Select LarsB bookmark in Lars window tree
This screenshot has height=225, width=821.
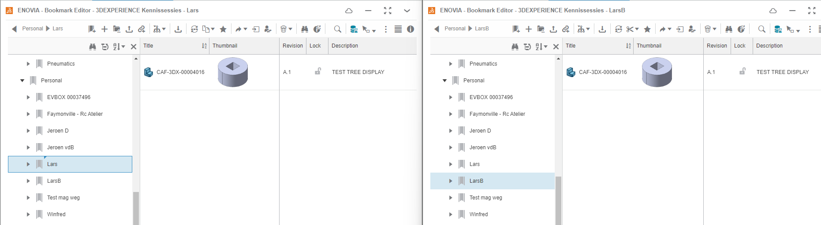[x=54, y=181]
